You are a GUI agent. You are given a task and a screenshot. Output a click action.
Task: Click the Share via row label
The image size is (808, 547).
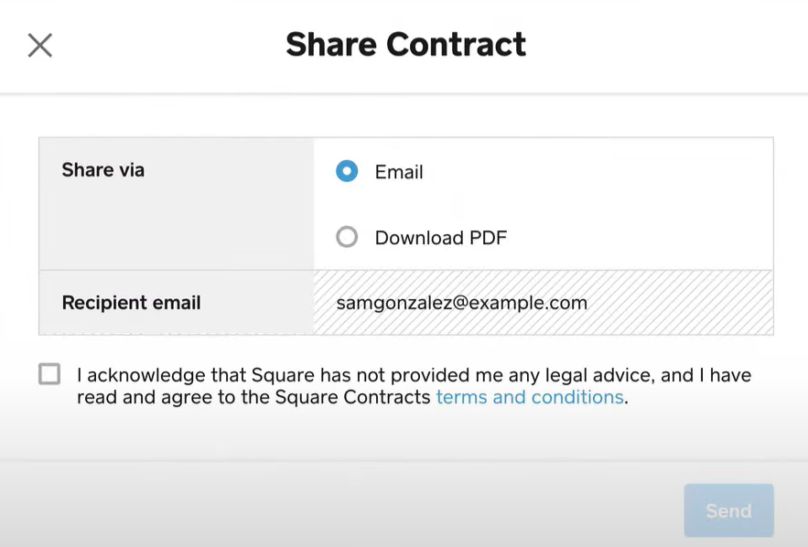click(x=102, y=170)
